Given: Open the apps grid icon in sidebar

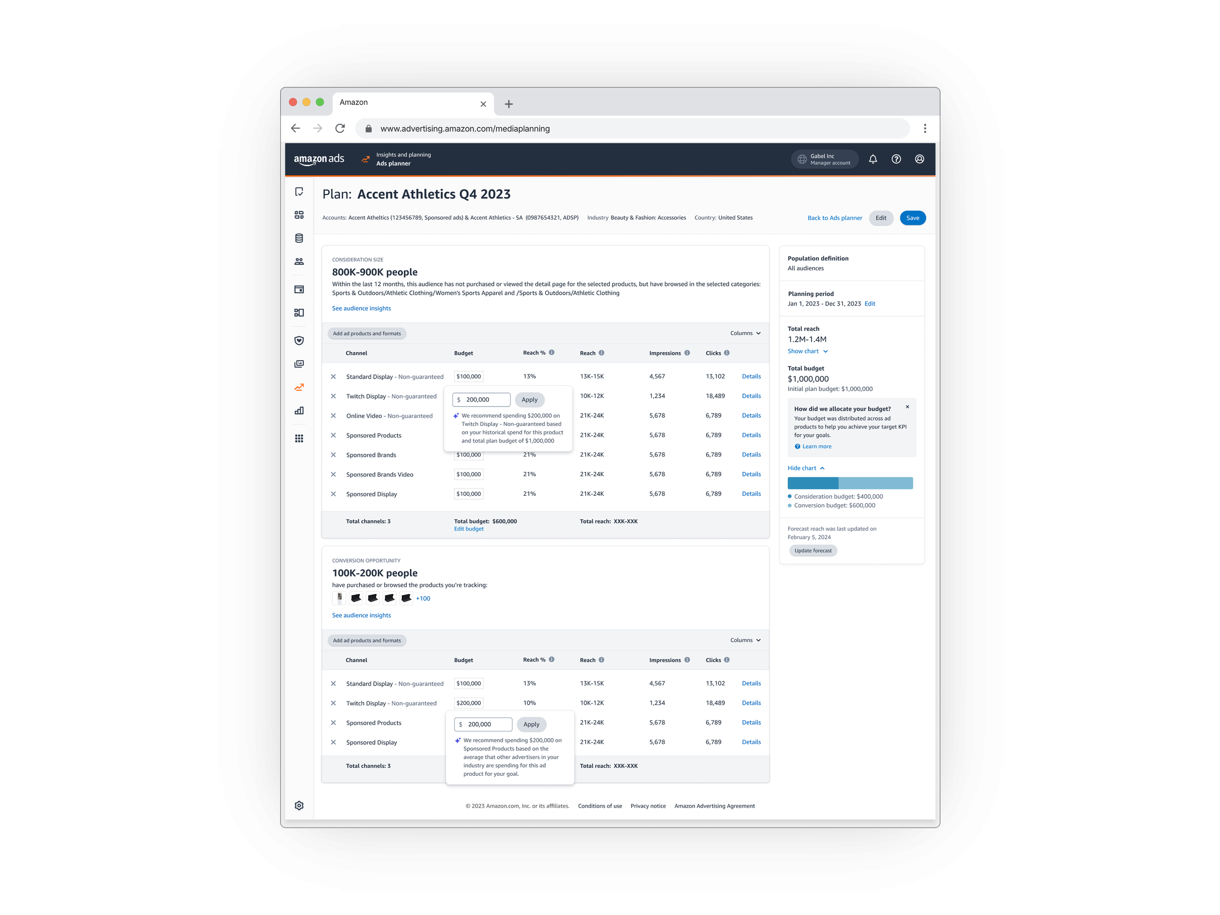Looking at the screenshot, I should (x=299, y=439).
